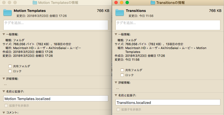Select the large Motion Templates folder icon
This screenshot has width=224, height=115.
[x=8, y=13]
